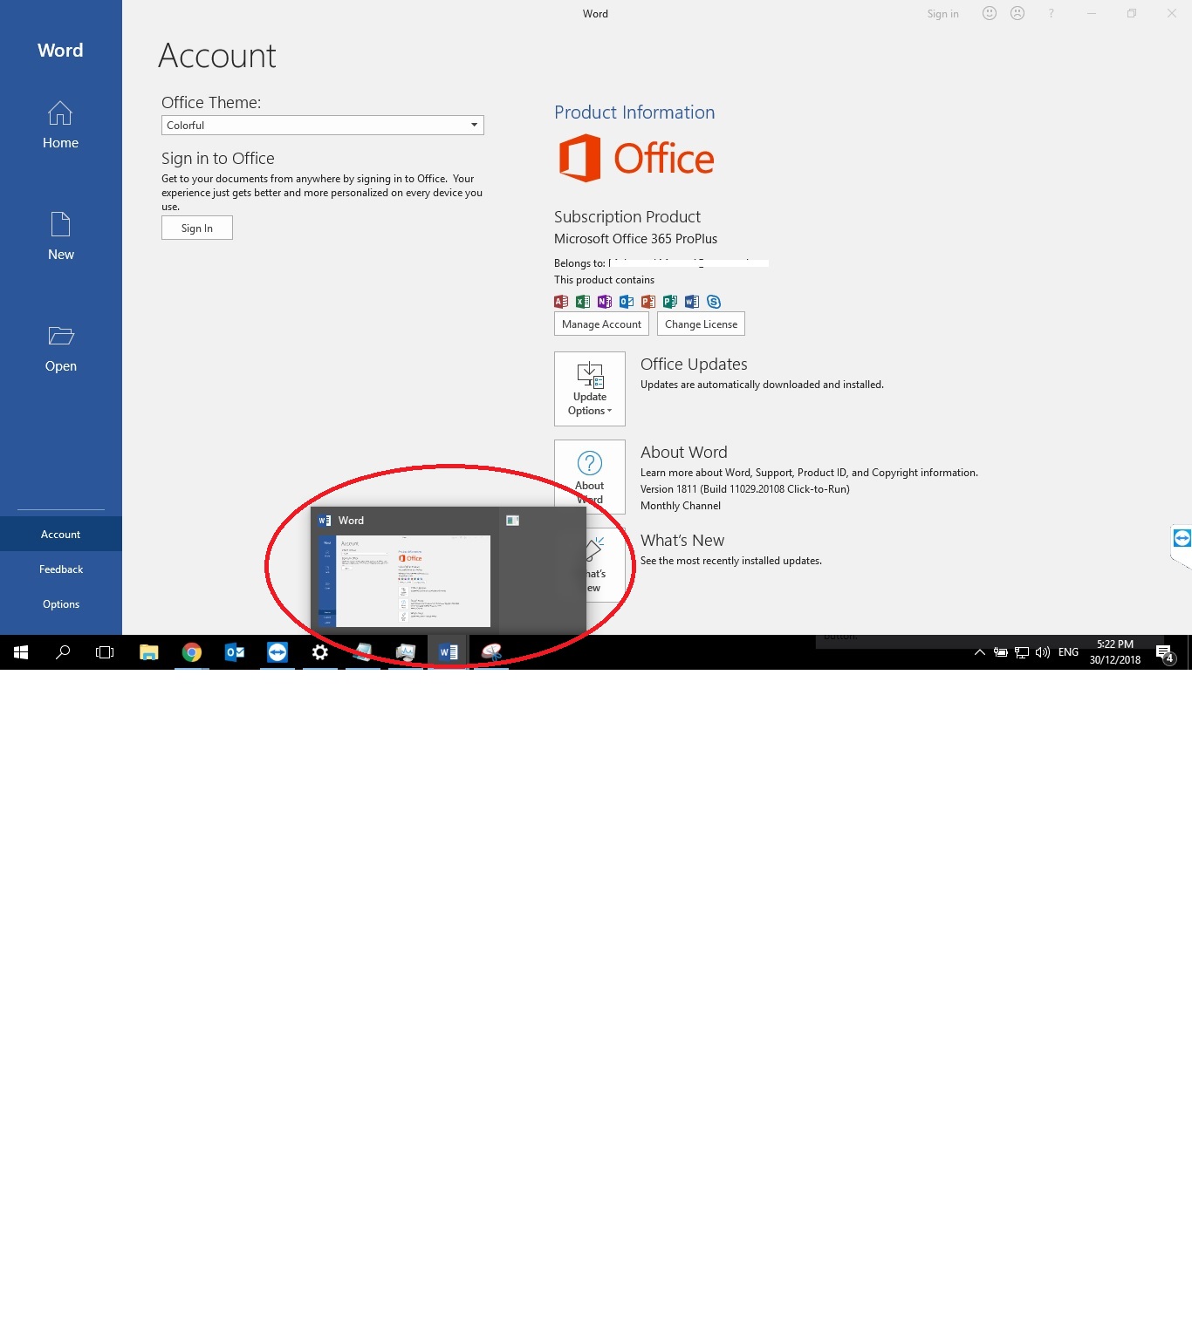Open TeamViewer from the taskbar
Image resolution: width=1192 pixels, height=1336 pixels.
[x=277, y=652]
